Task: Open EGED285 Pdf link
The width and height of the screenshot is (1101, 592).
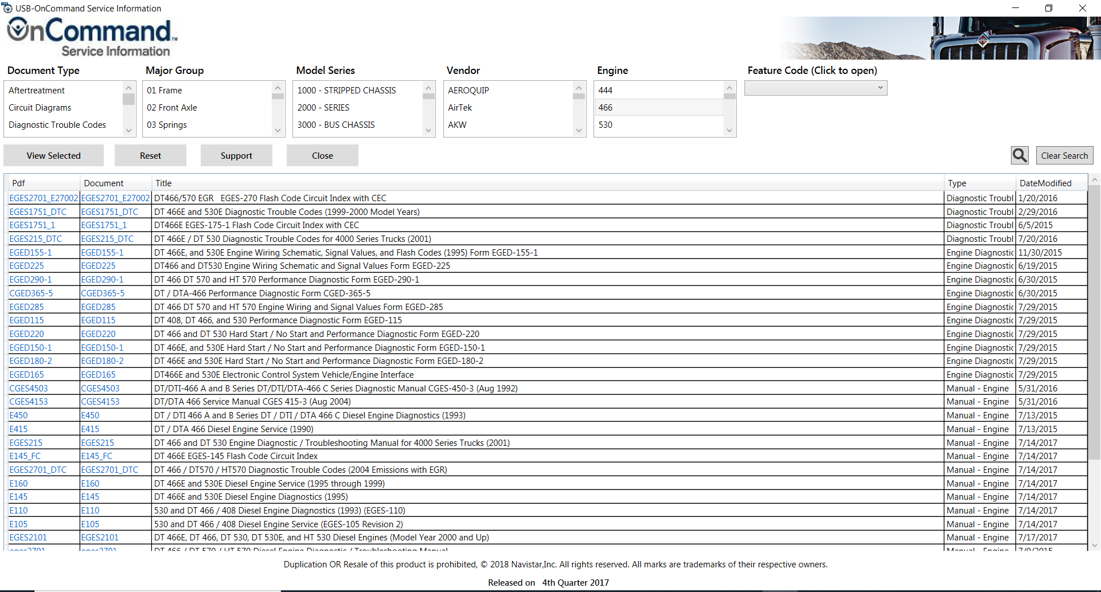Action: (x=26, y=307)
